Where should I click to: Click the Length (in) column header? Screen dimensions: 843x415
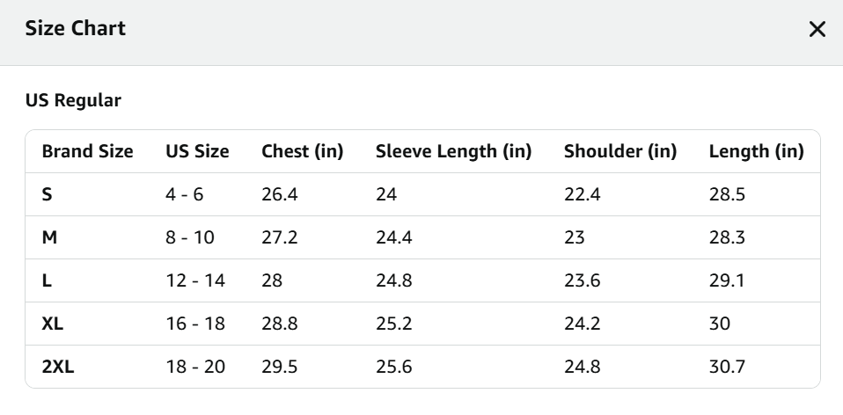point(757,151)
